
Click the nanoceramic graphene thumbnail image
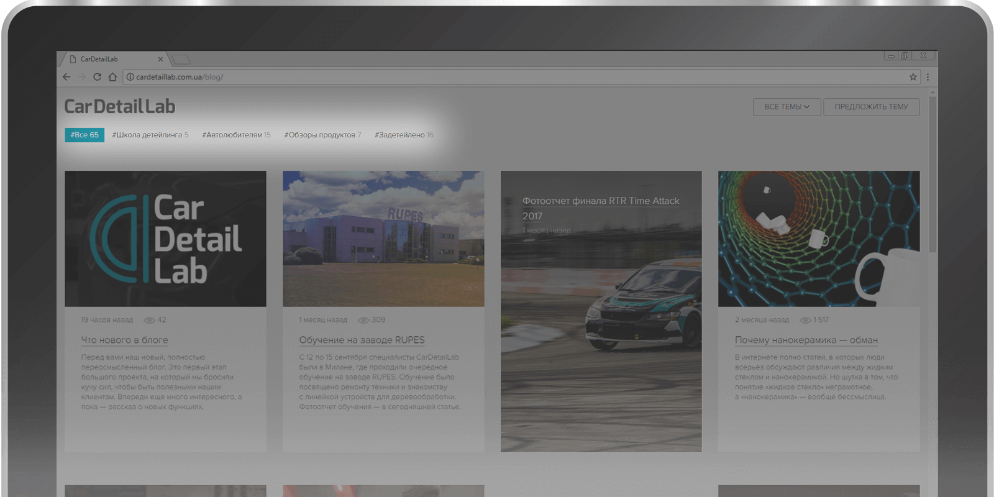tap(819, 239)
